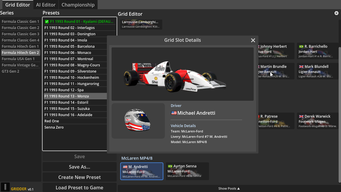
Task: Select Formula Classic Gen 3 series
Action: click(x=21, y=34)
